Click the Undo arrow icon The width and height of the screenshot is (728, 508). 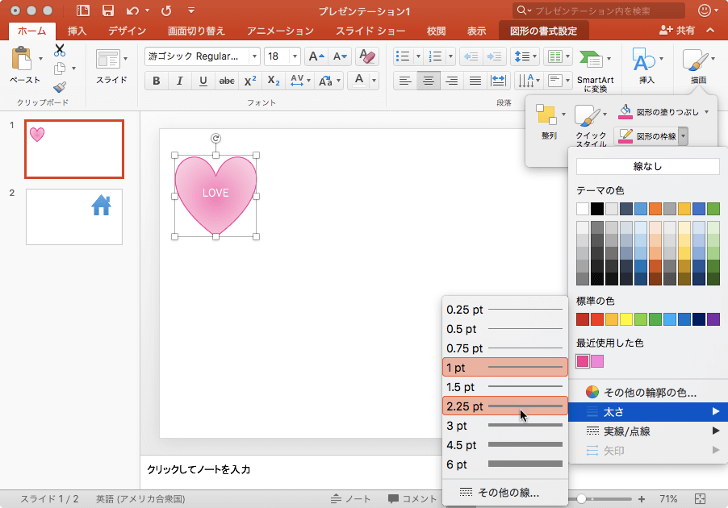133,10
